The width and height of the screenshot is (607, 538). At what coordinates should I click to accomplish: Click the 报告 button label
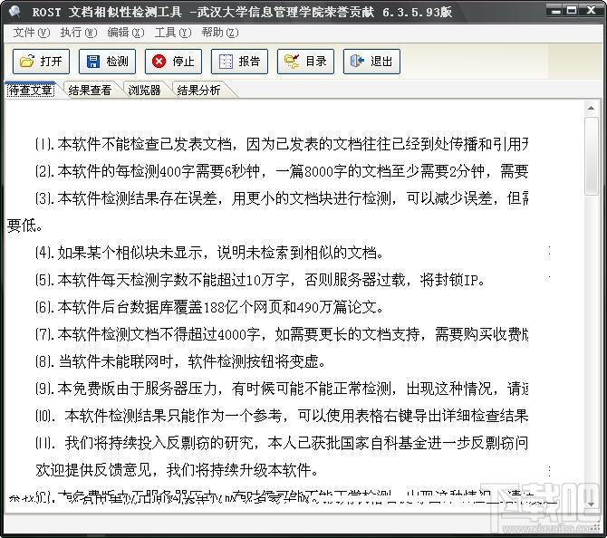point(249,62)
